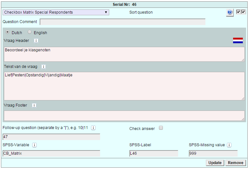The height and width of the screenshot is (169, 249).
Task: Click info icon beside SPSS-Variable
Action: pyautogui.click(x=34, y=145)
